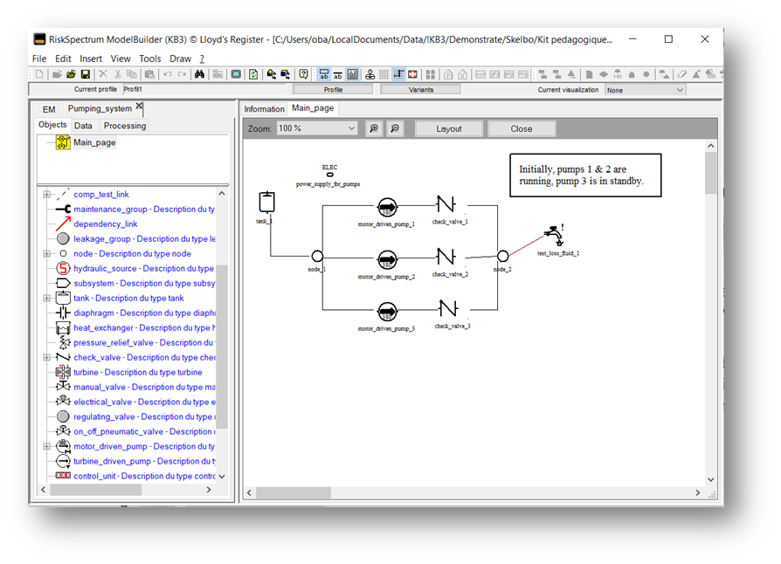Click the Undo arrow icon
The height and width of the screenshot is (564, 781).
[168, 74]
